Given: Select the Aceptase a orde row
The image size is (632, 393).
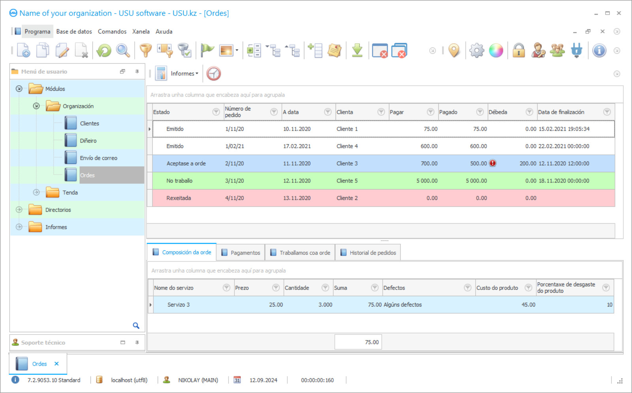Looking at the screenshot, I should pyautogui.click(x=383, y=163).
